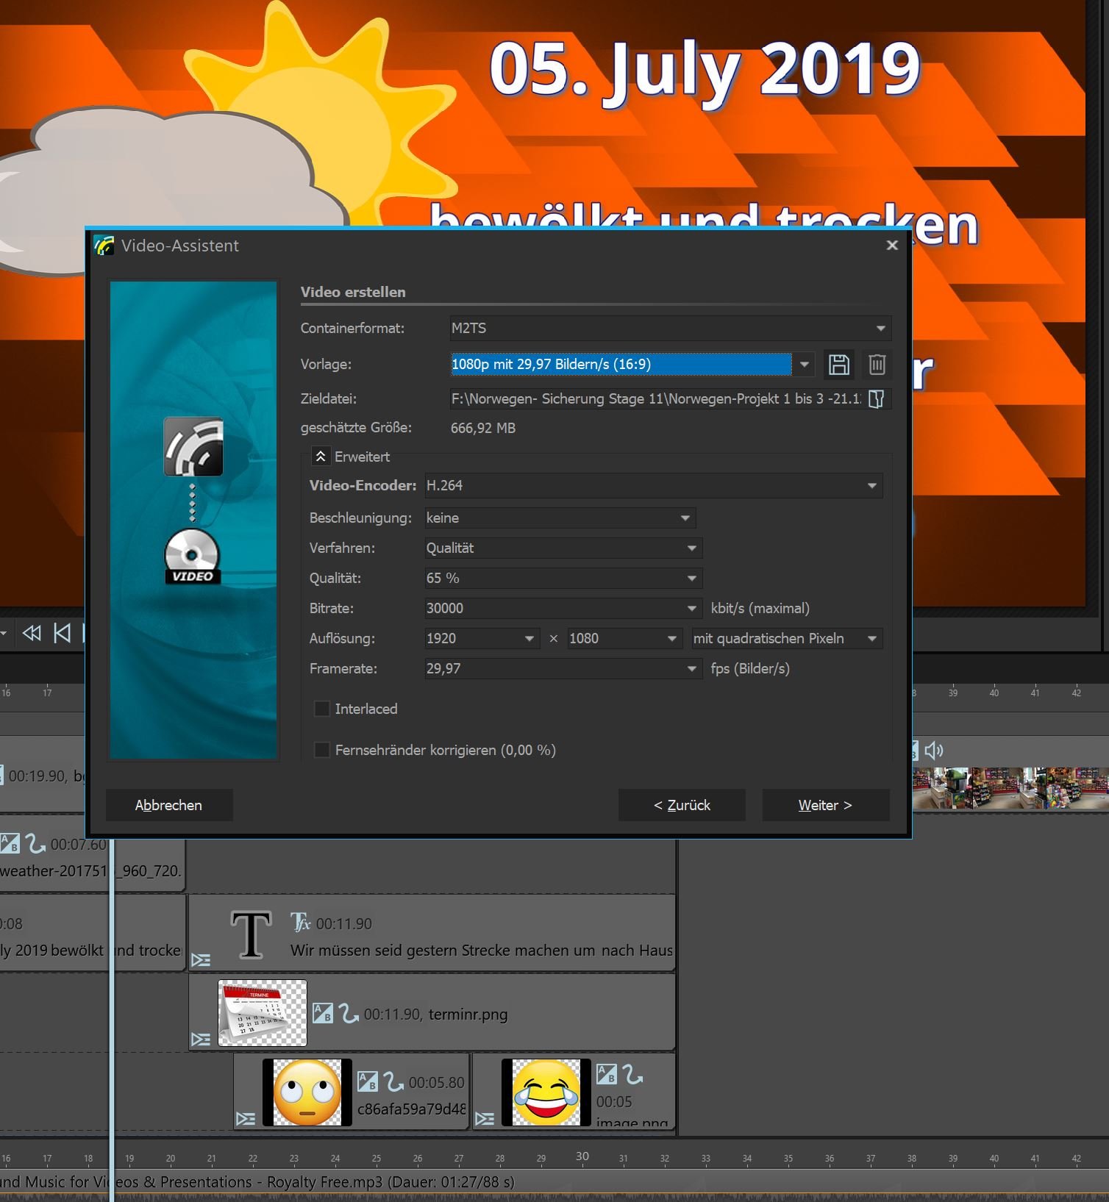Click the Zurück button
This screenshot has height=1202, width=1109.
pyautogui.click(x=682, y=805)
